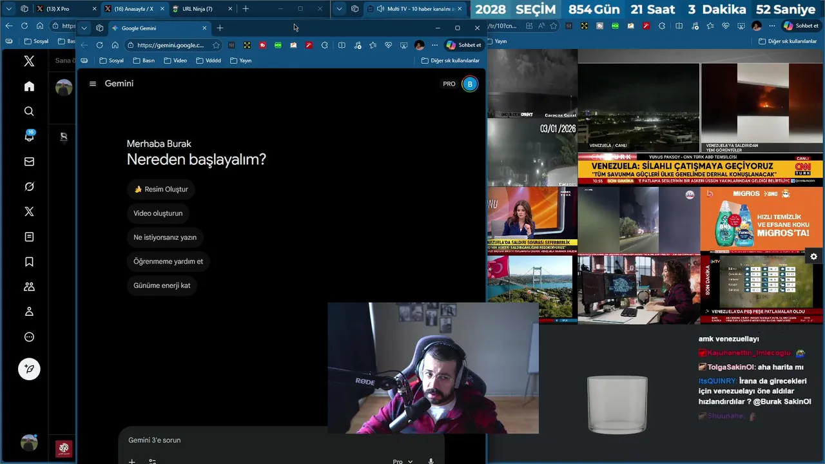
Task: Open "Basın" bookmarks folder in Gemini window
Action: tap(144, 61)
